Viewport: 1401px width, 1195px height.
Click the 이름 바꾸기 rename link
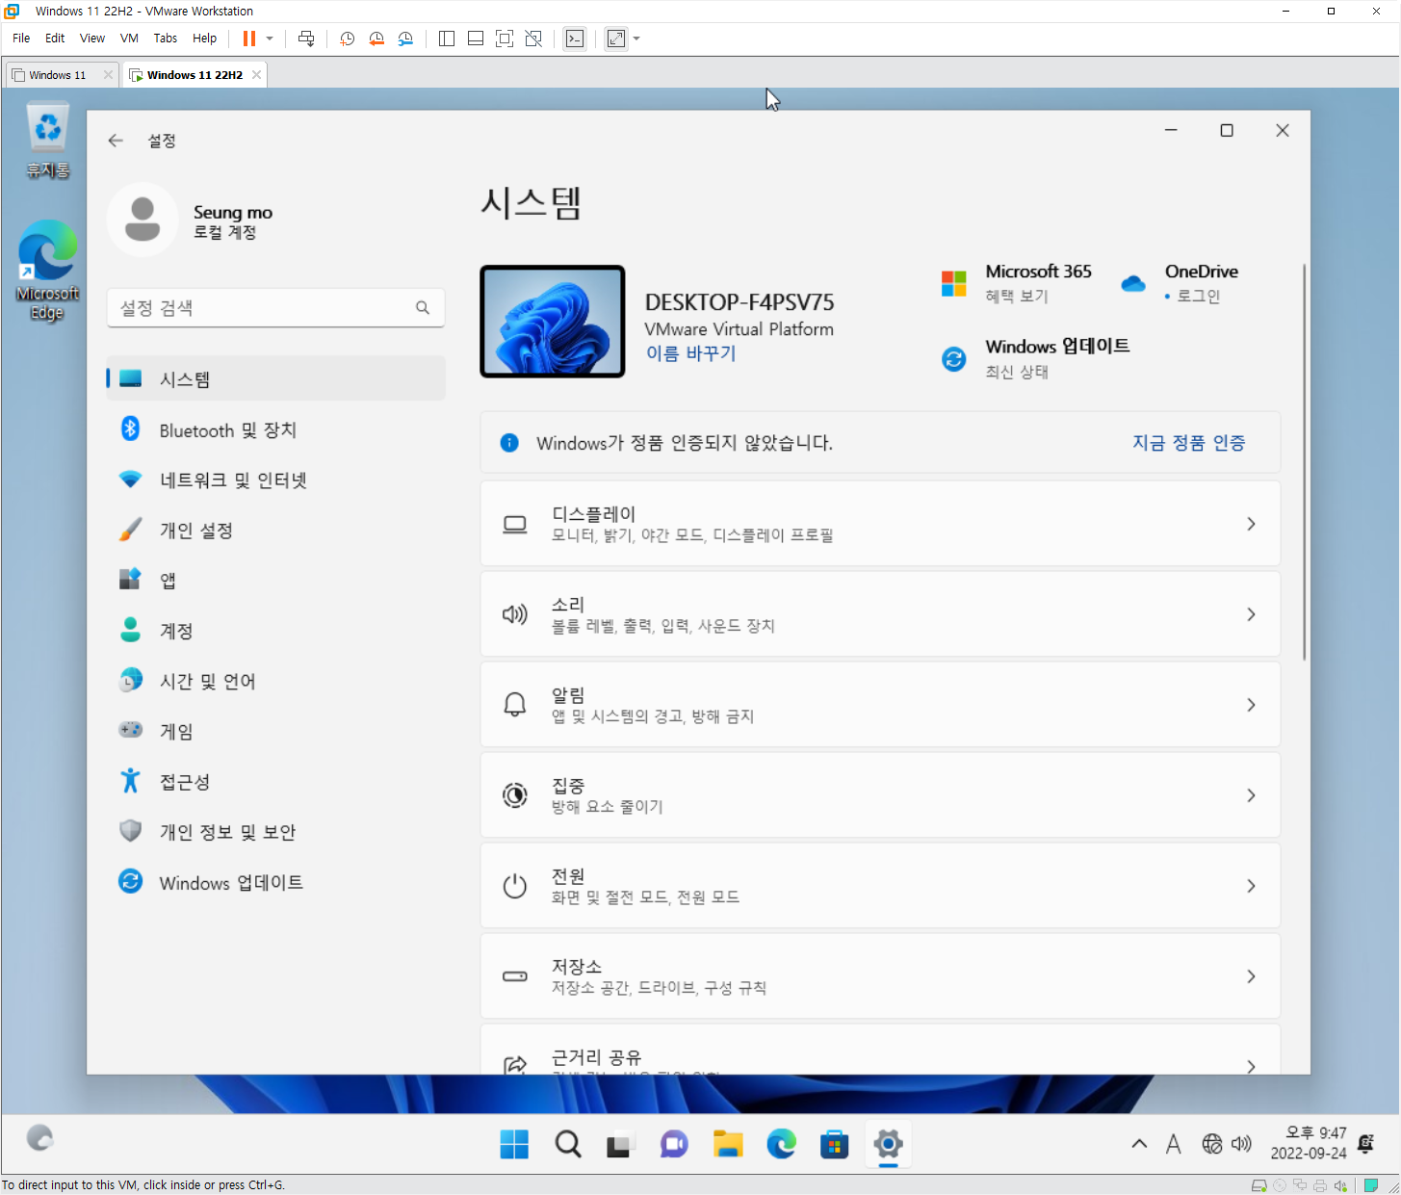point(691,353)
